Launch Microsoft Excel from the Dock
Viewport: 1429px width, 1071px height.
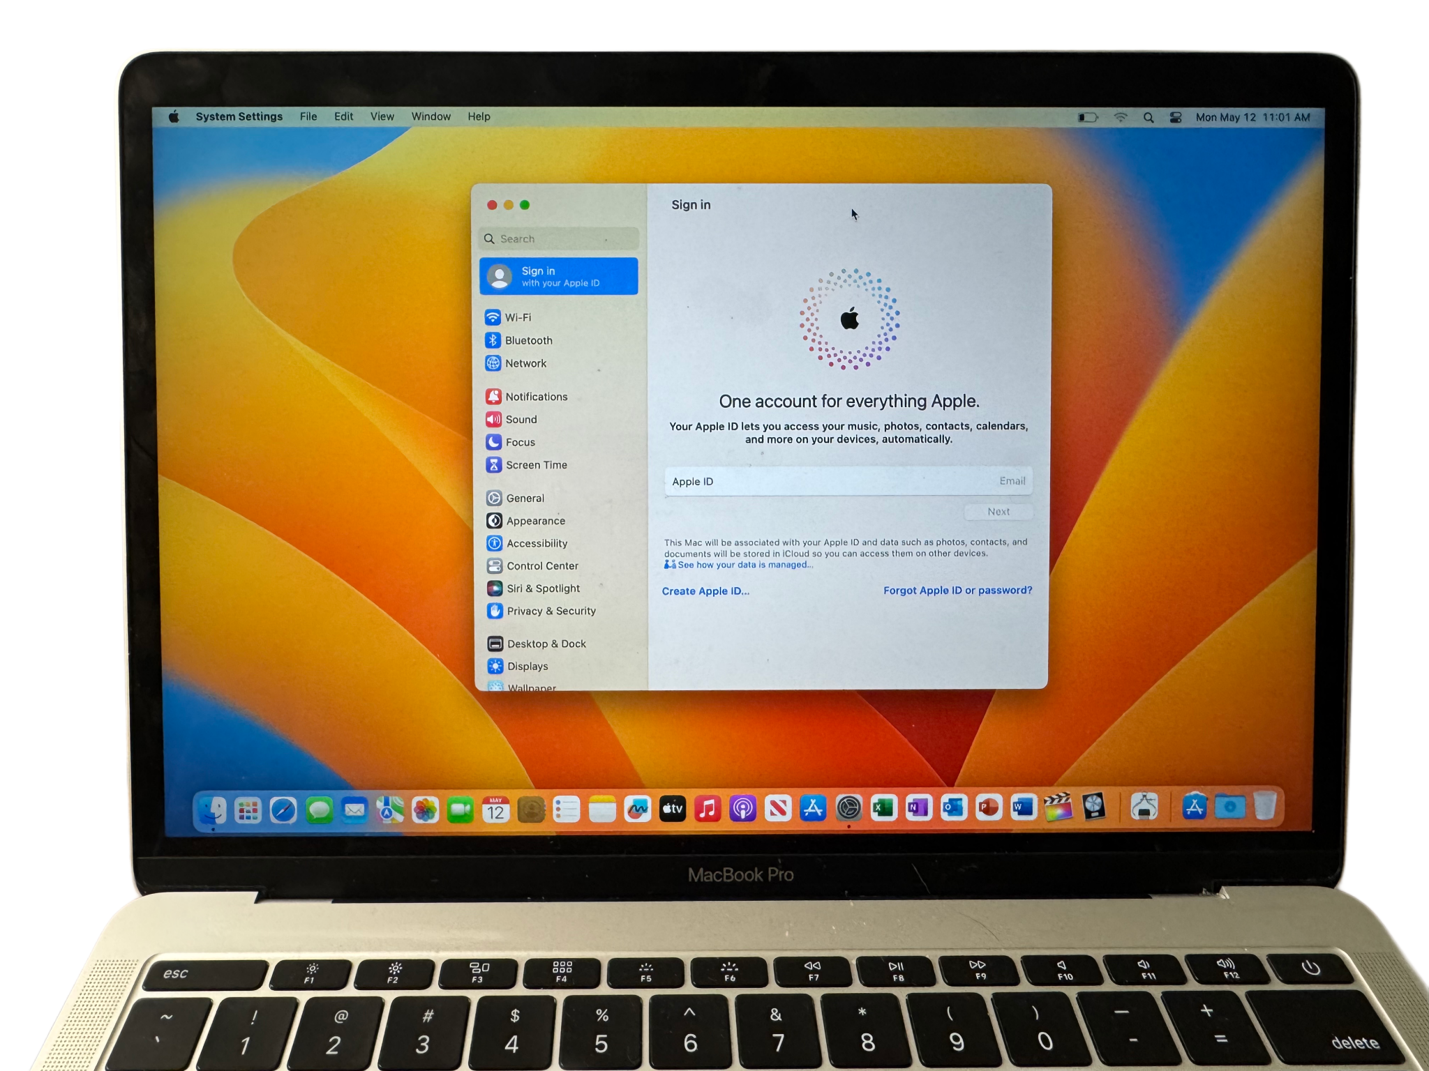(883, 808)
